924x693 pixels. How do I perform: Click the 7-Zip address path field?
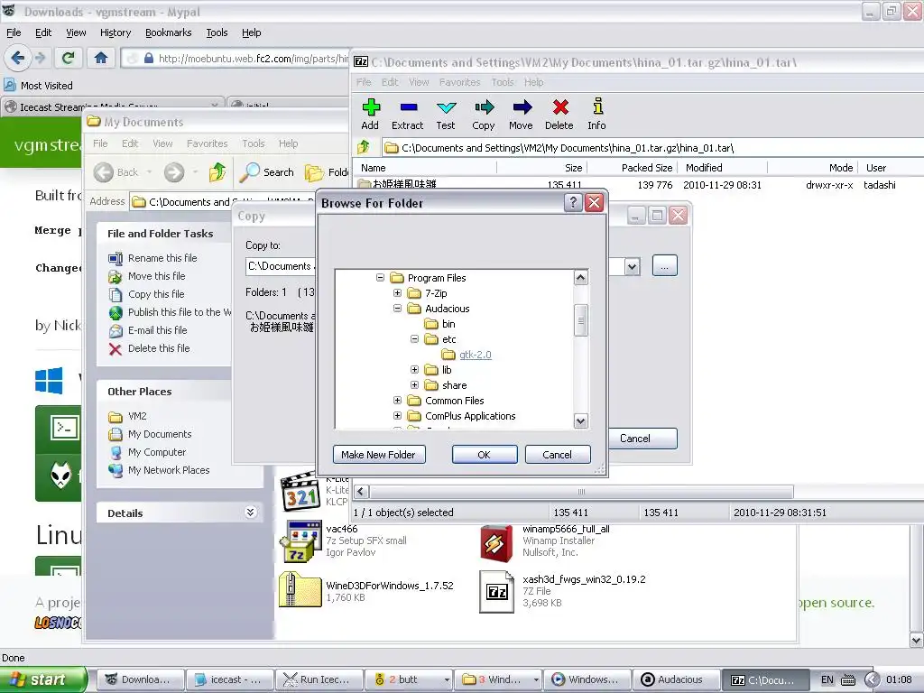pyautogui.click(x=653, y=147)
